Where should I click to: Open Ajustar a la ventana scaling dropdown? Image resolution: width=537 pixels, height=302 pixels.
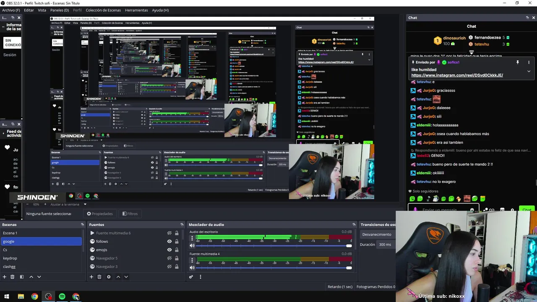pos(68,204)
